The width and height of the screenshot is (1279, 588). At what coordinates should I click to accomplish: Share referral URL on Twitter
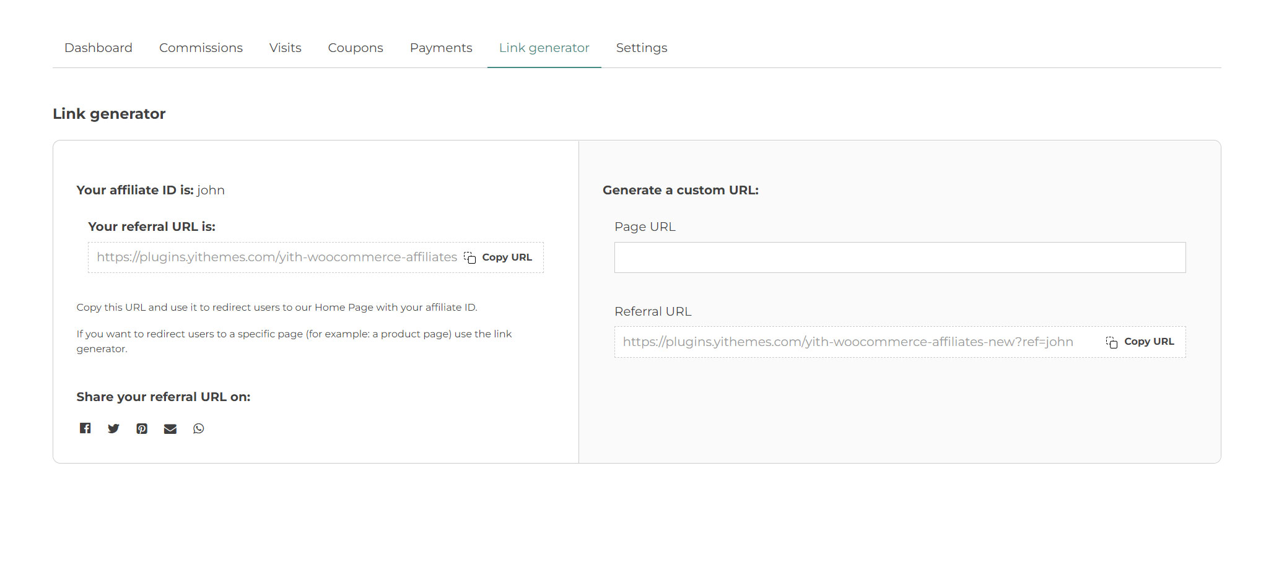click(113, 428)
